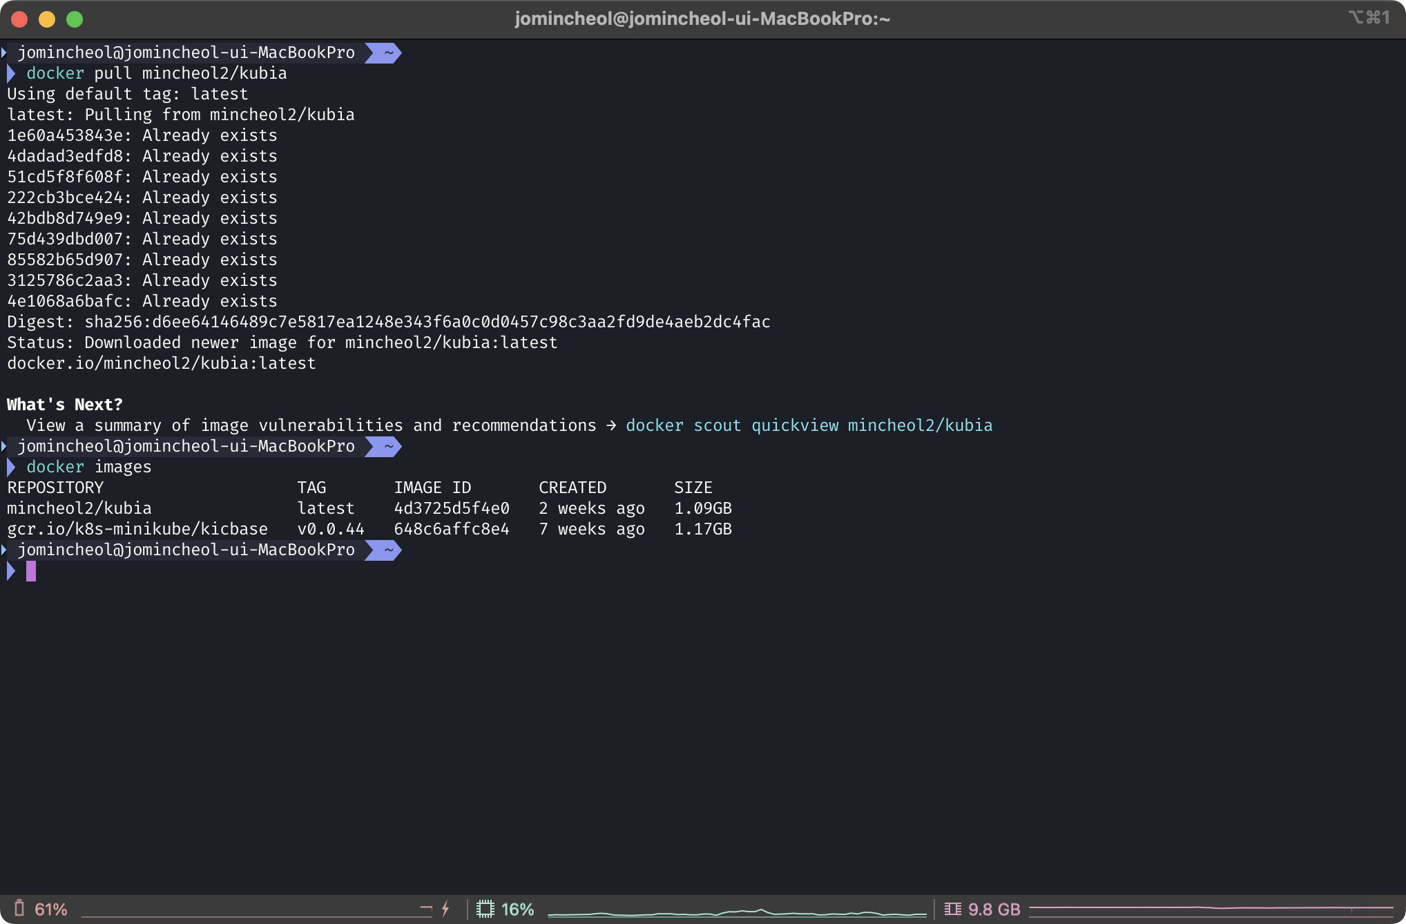Click the CPU chip icon
This screenshot has height=924, width=1406.
[485, 909]
